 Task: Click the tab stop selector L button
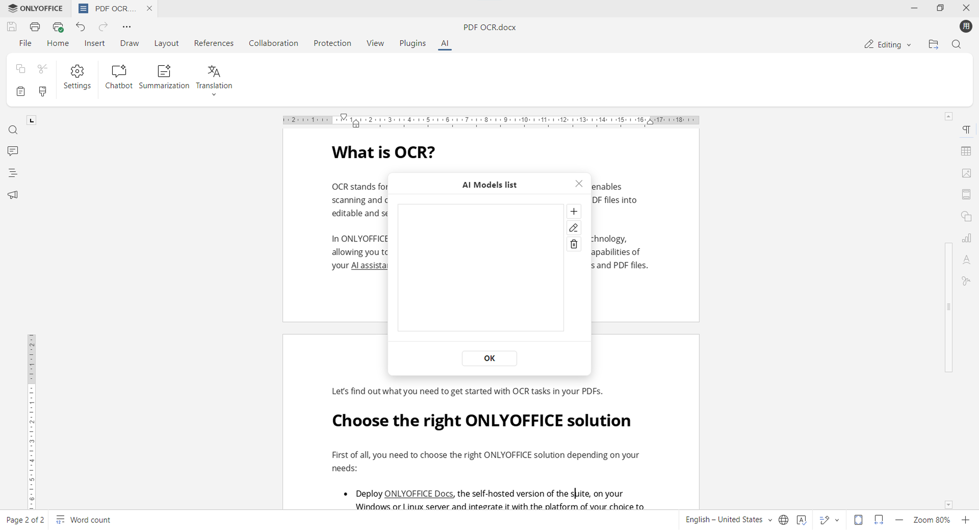(x=32, y=121)
